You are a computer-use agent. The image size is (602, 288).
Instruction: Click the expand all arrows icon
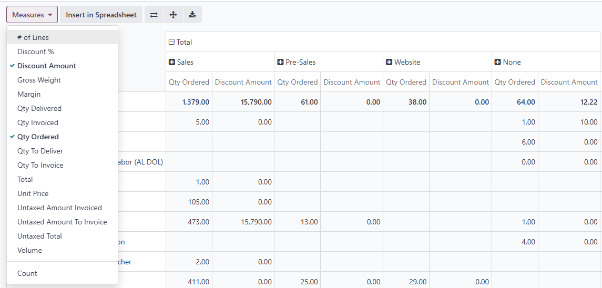click(x=173, y=15)
